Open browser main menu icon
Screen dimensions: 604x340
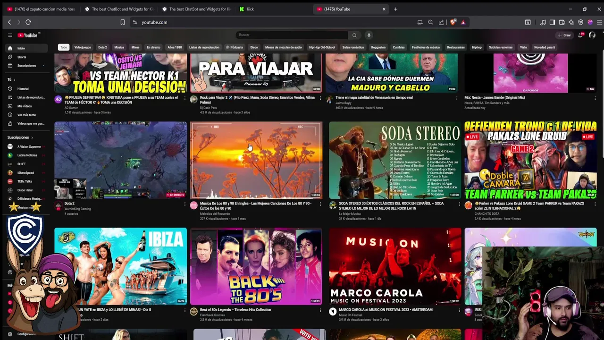599,22
